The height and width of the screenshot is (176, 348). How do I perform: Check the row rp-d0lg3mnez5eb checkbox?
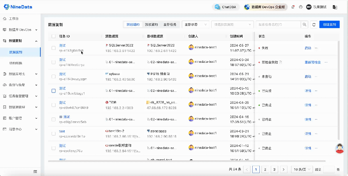53,119
